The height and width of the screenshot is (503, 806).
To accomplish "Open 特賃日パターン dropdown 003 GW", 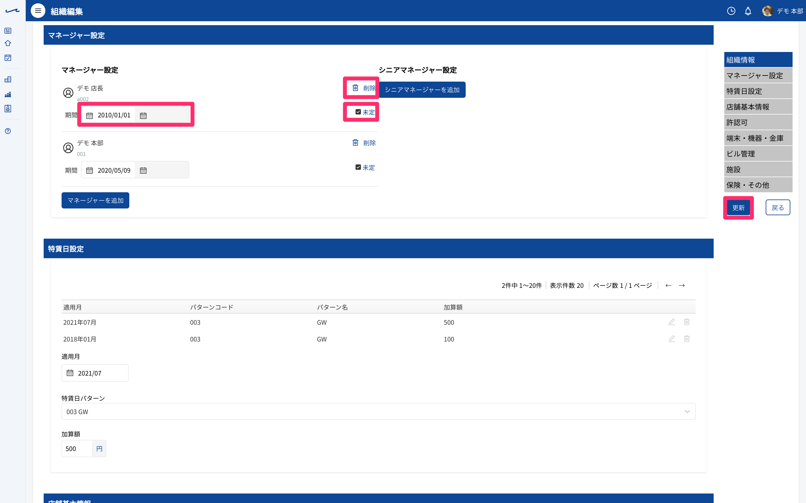I will [378, 412].
